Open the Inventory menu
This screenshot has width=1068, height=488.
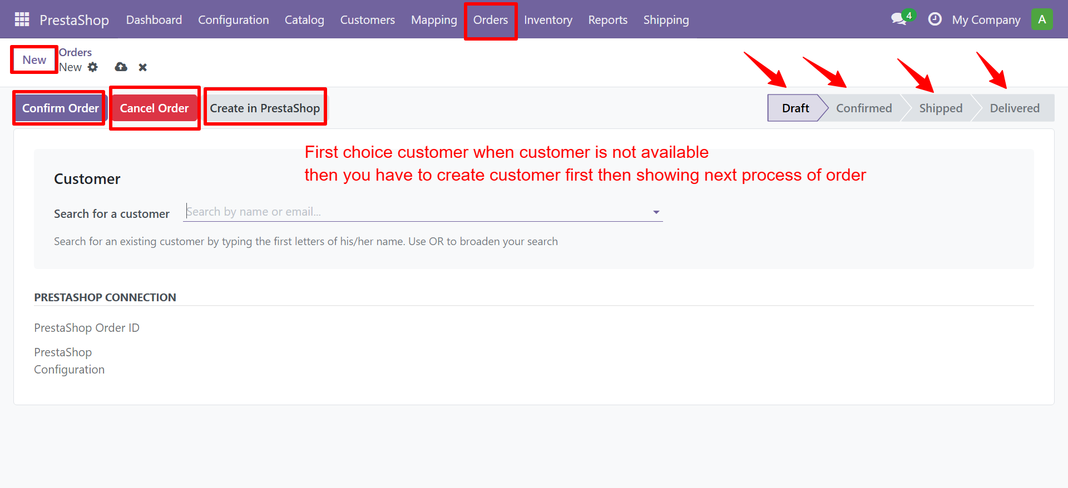548,20
